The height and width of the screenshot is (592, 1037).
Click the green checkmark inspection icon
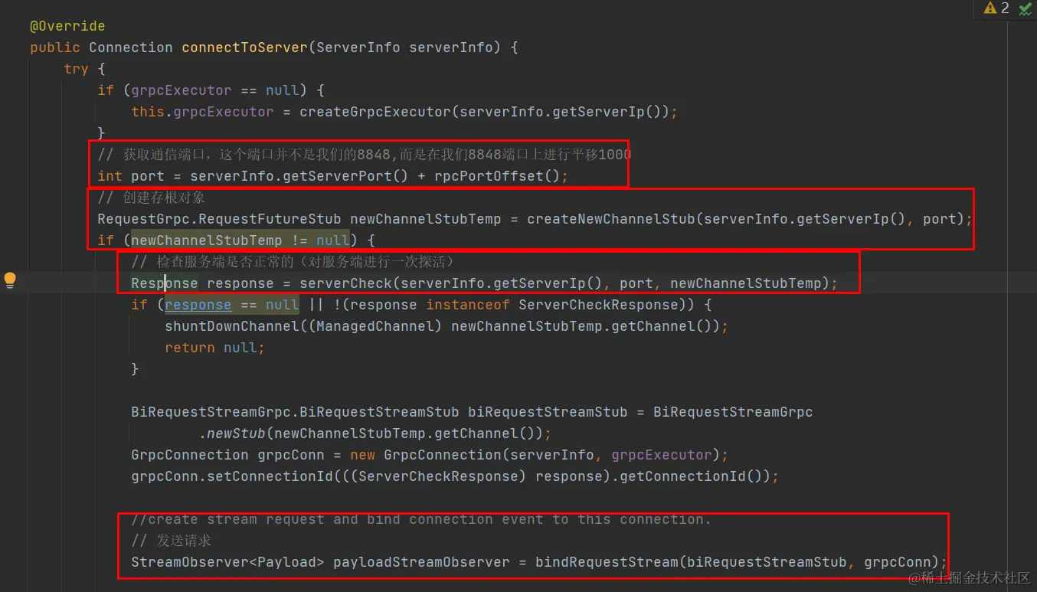click(x=1025, y=9)
